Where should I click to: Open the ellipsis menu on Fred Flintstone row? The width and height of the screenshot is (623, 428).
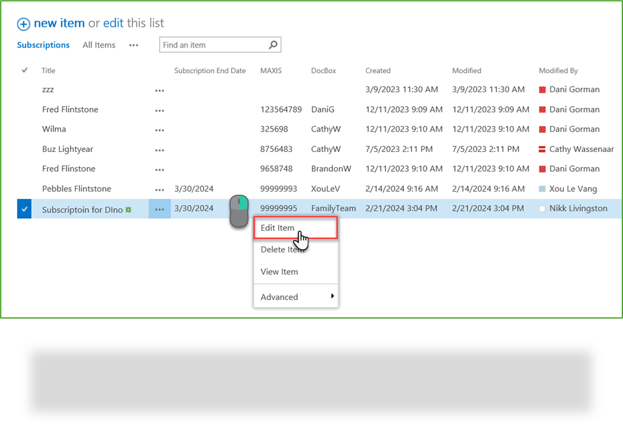pyautogui.click(x=159, y=109)
